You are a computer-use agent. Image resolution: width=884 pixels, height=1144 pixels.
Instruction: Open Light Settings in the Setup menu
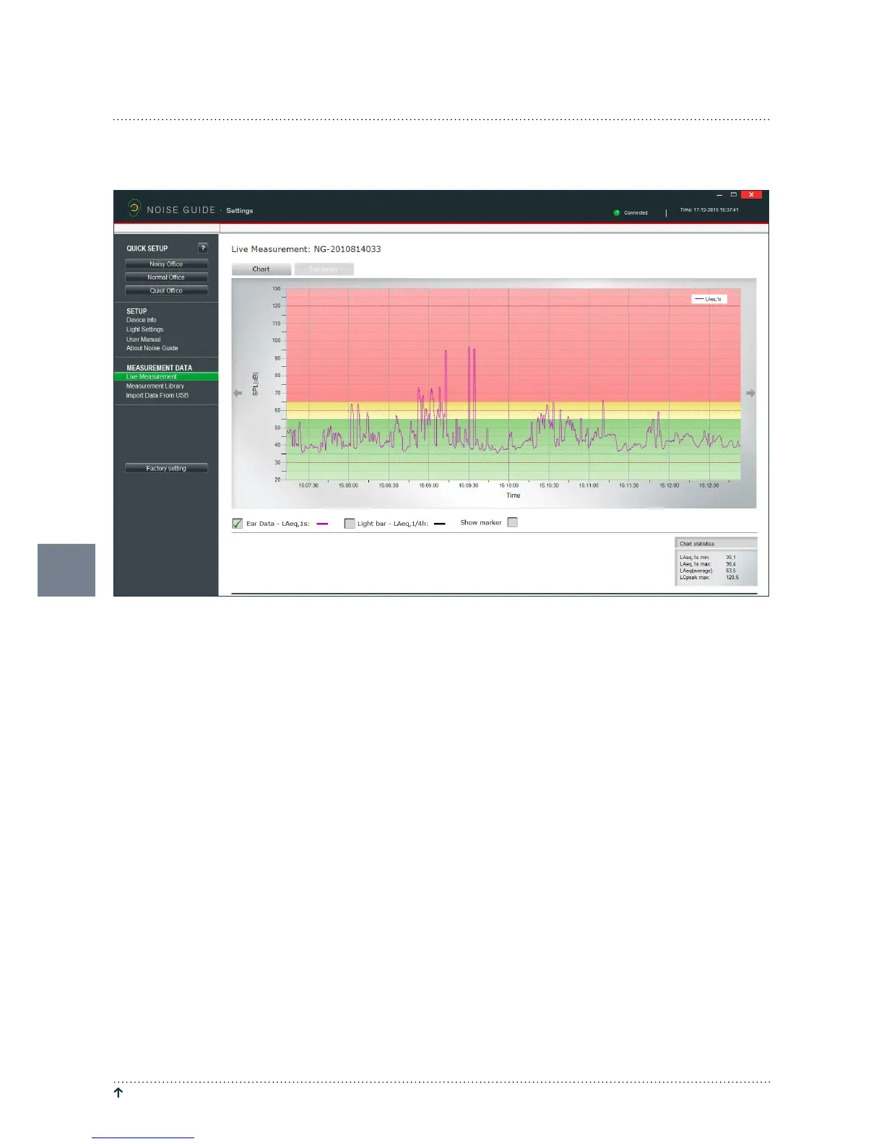coord(145,329)
